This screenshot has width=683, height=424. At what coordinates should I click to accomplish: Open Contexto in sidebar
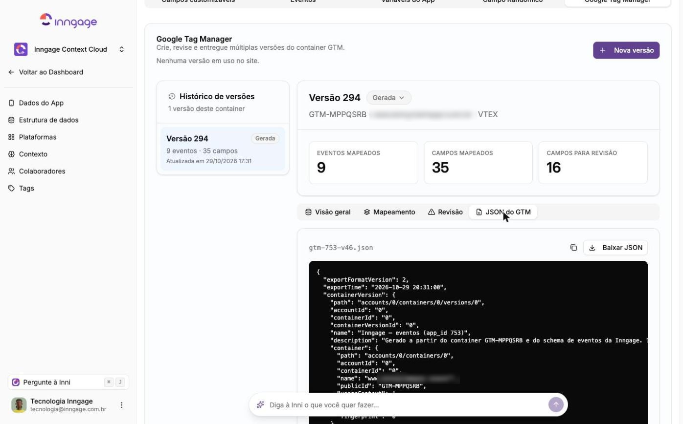coord(28,154)
